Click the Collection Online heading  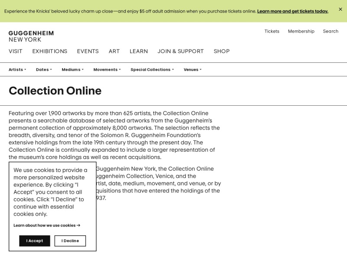[55, 91]
